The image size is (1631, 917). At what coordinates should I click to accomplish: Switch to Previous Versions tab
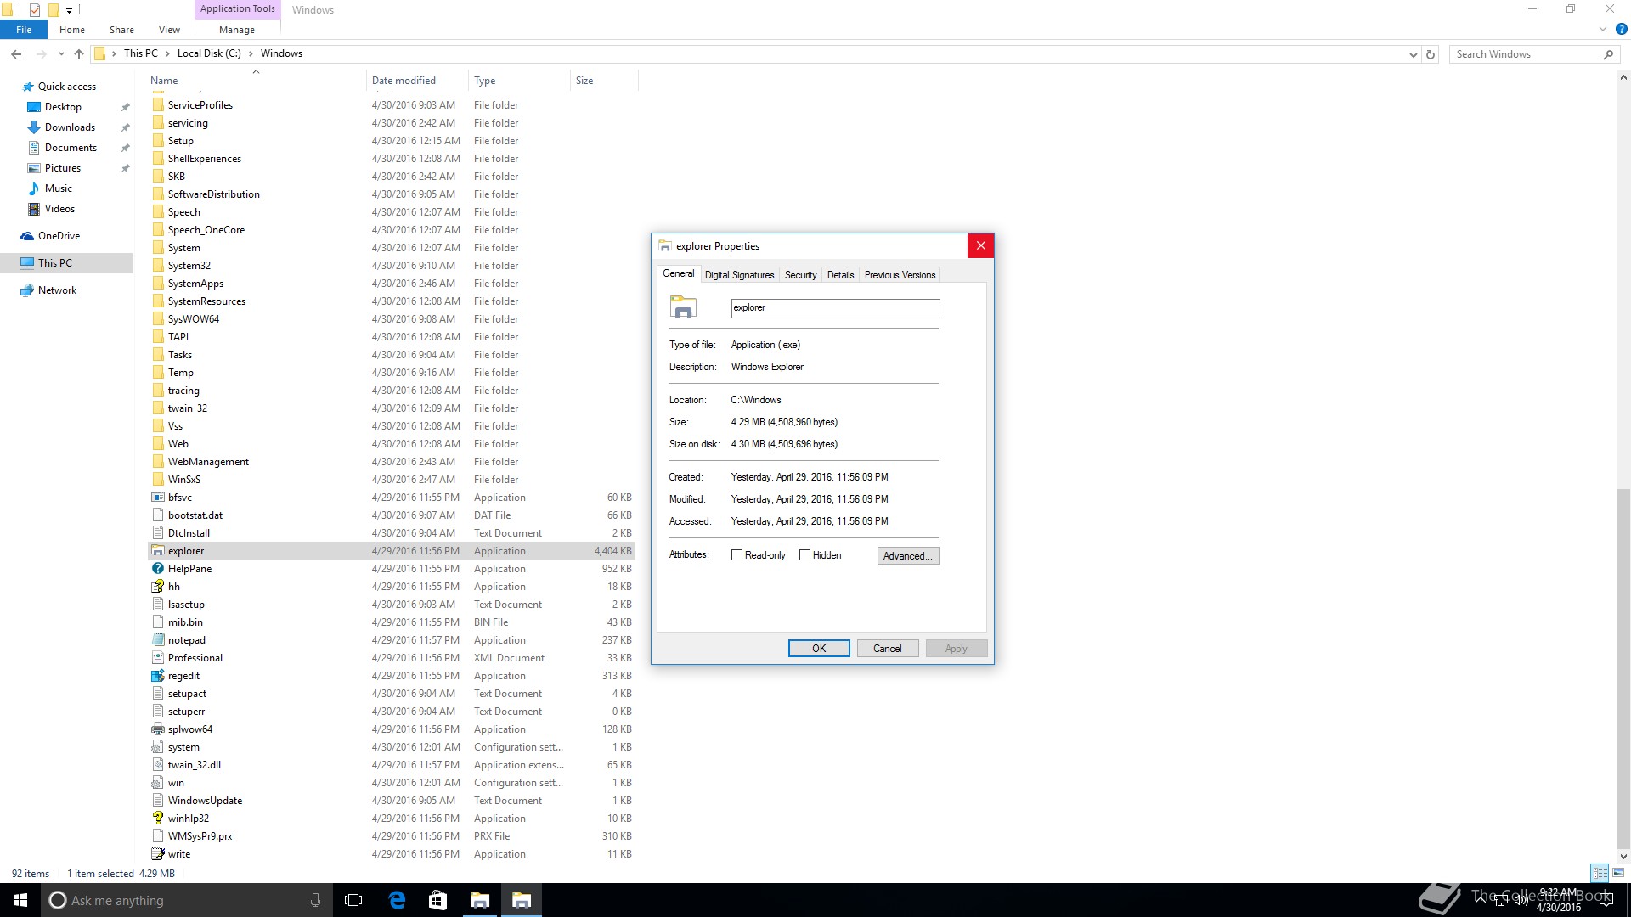coord(900,275)
